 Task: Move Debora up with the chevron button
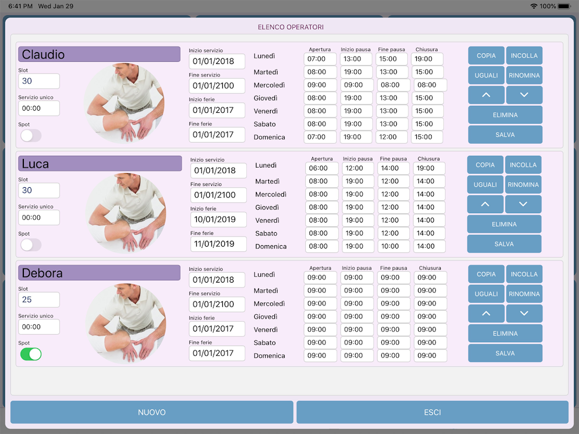(486, 314)
